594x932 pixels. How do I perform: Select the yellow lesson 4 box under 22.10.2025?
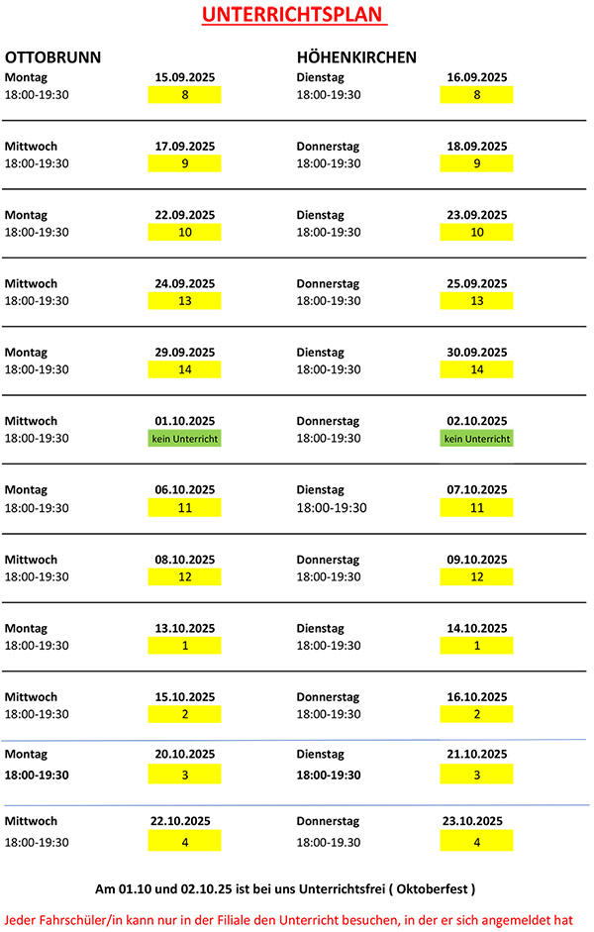[x=184, y=842]
